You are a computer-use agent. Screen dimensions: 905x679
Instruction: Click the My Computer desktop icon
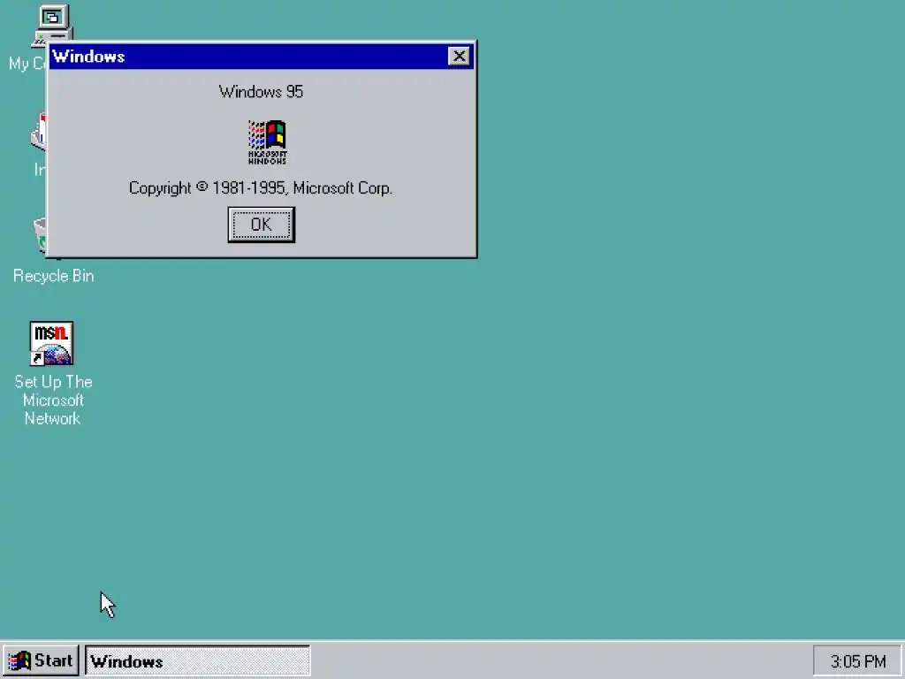(52, 24)
